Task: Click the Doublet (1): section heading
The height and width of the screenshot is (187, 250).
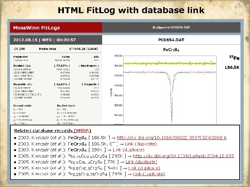Action: click(22, 66)
